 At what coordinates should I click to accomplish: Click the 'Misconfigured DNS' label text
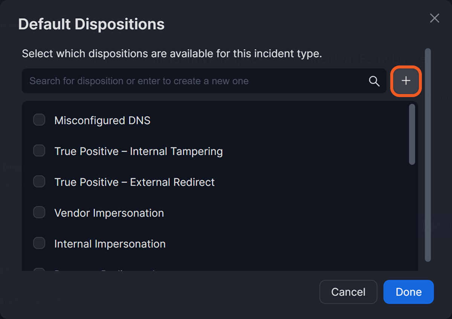tap(102, 120)
